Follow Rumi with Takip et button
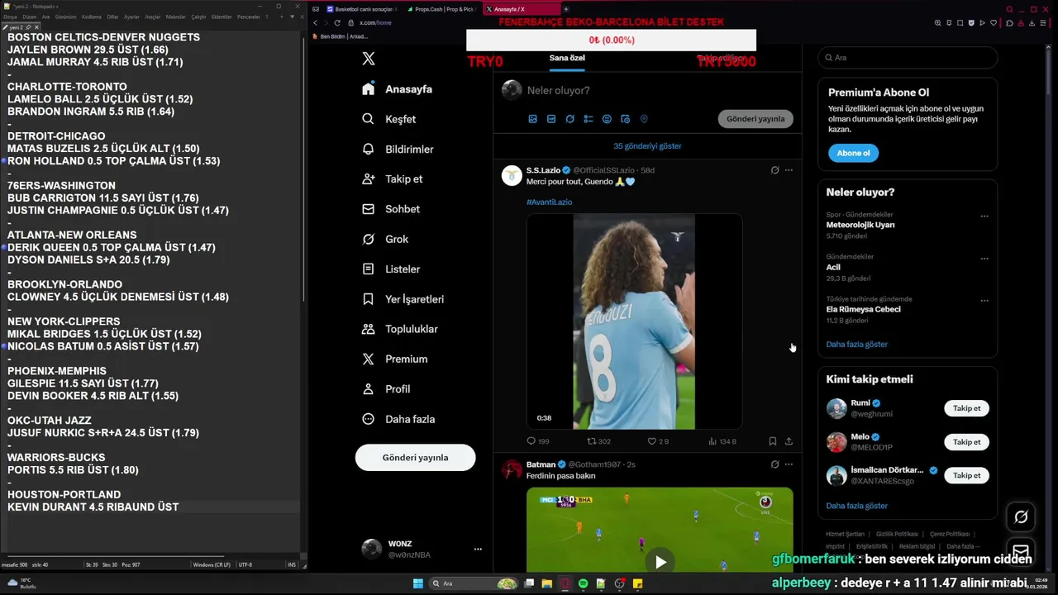This screenshot has height=595, width=1058. pyautogui.click(x=966, y=408)
